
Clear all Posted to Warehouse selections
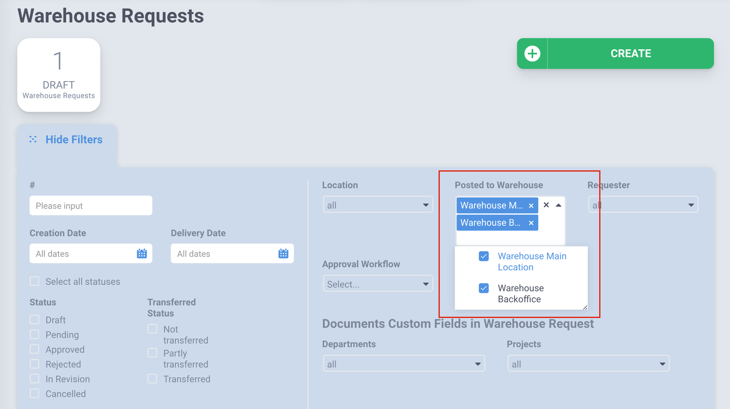(546, 205)
